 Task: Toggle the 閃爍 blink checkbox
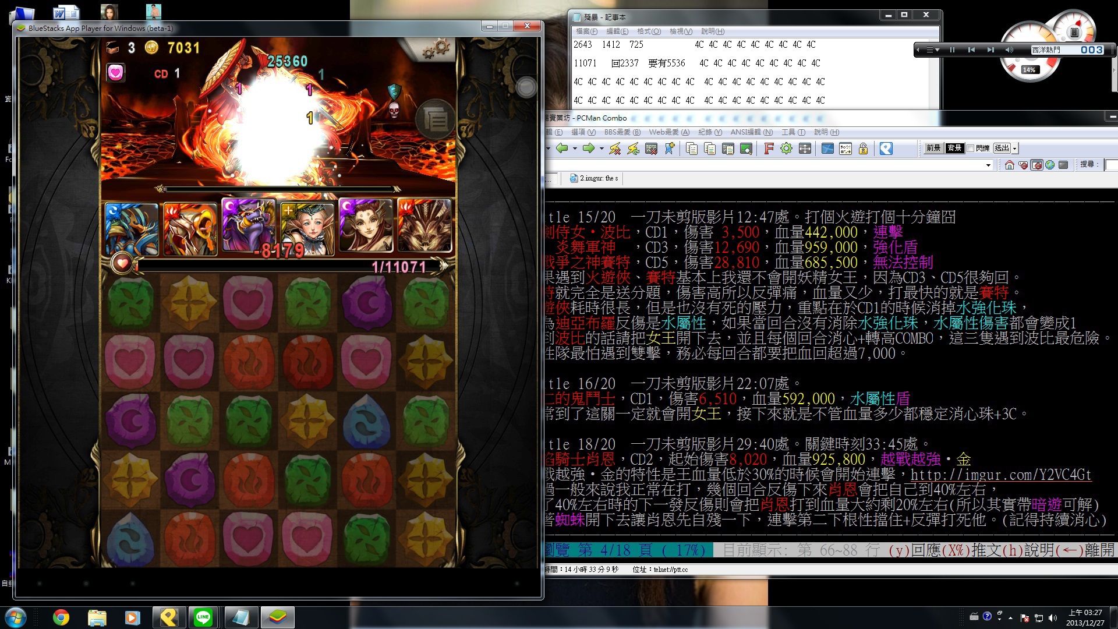(x=970, y=148)
